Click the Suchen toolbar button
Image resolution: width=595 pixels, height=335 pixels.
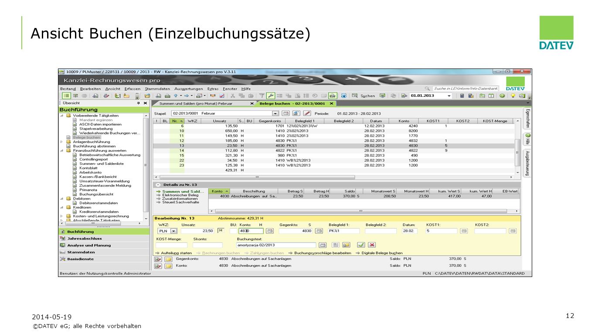(364, 96)
